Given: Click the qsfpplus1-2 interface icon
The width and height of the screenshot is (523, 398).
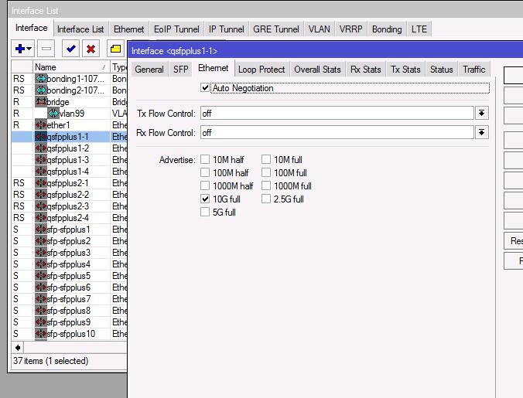Looking at the screenshot, I should [41, 148].
